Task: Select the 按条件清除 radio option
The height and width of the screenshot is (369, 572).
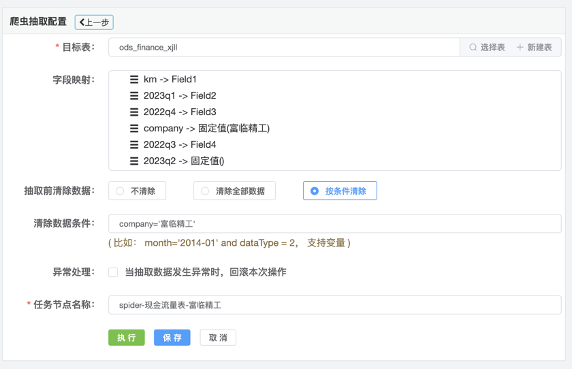Action: point(315,191)
